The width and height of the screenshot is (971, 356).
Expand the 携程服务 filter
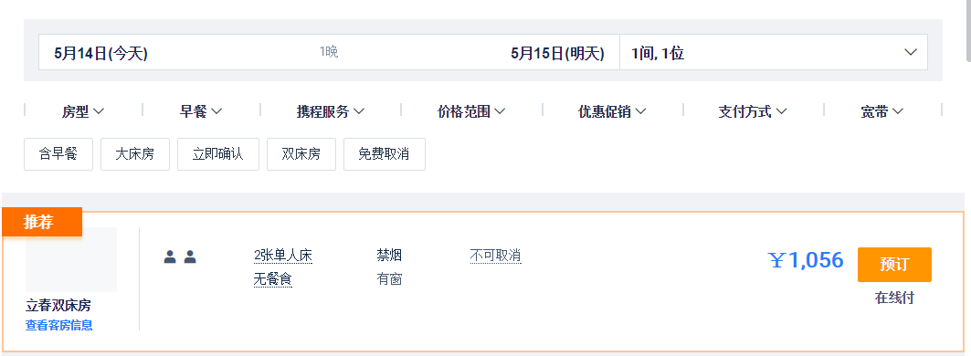(331, 111)
